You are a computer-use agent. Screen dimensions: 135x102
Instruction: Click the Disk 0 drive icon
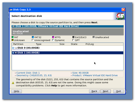coord(16,48)
